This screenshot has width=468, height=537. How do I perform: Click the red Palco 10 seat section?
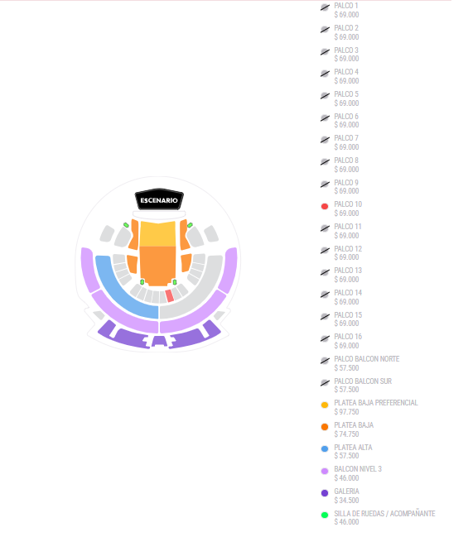tap(169, 295)
